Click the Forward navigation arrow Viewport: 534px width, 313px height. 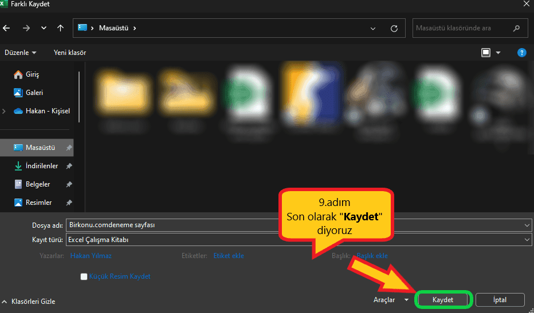click(x=26, y=28)
